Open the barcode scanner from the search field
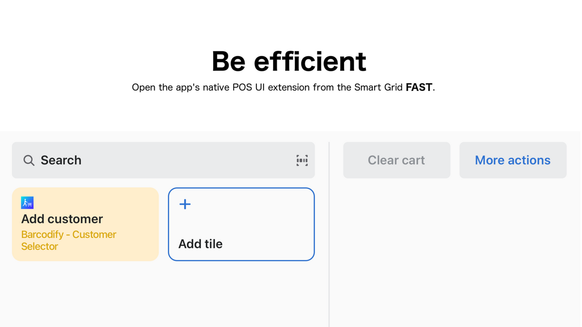The width and height of the screenshot is (582, 327). coord(302,160)
